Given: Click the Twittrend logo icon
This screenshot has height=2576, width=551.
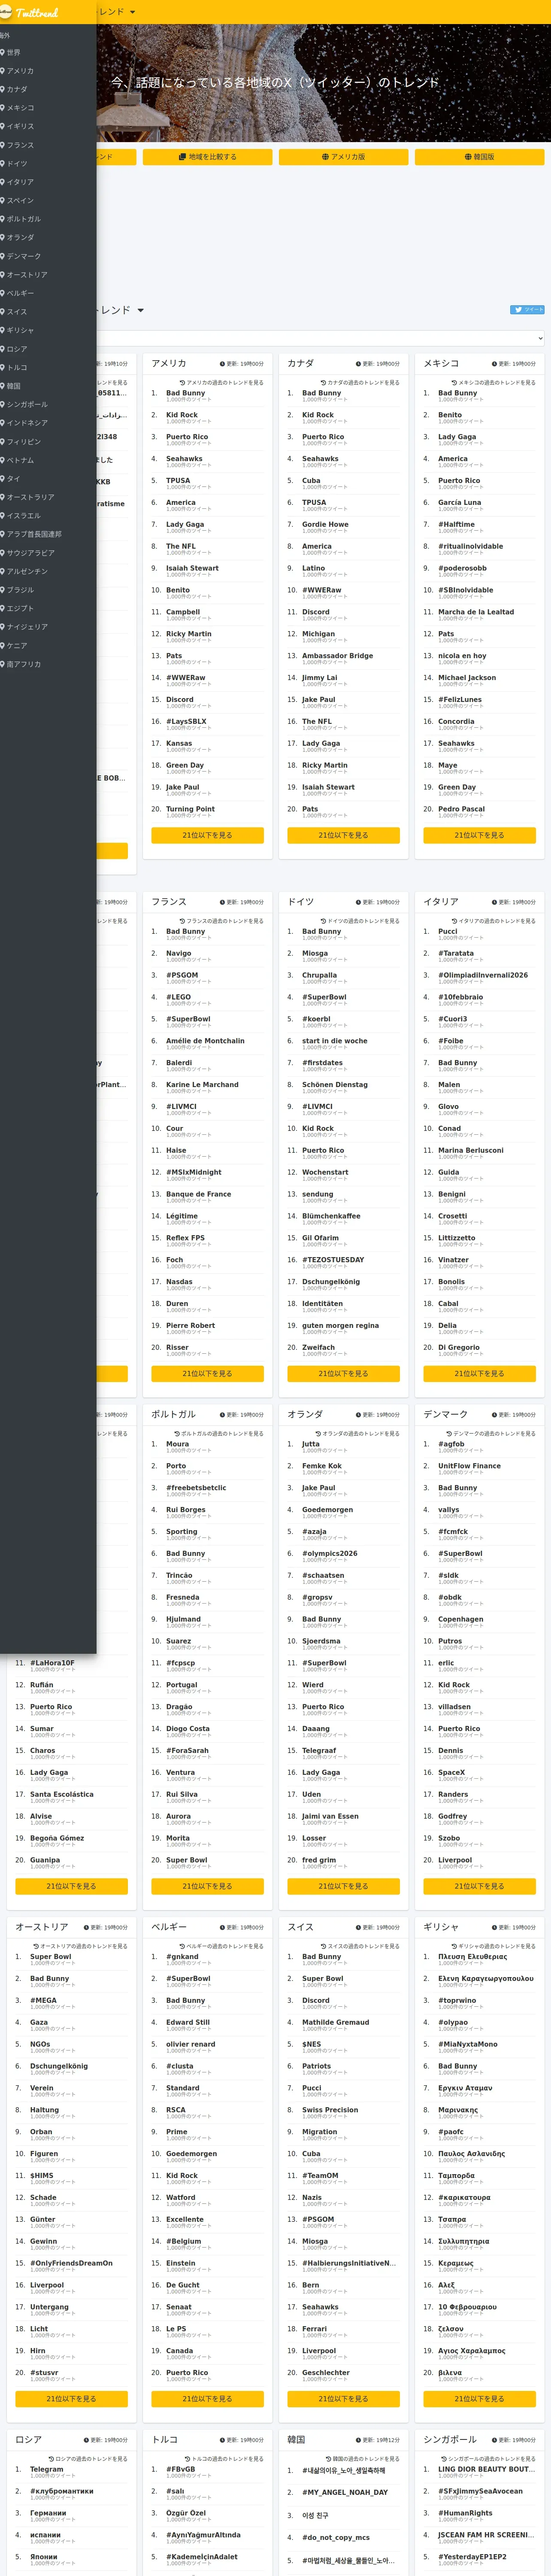Looking at the screenshot, I should click(x=6, y=12).
